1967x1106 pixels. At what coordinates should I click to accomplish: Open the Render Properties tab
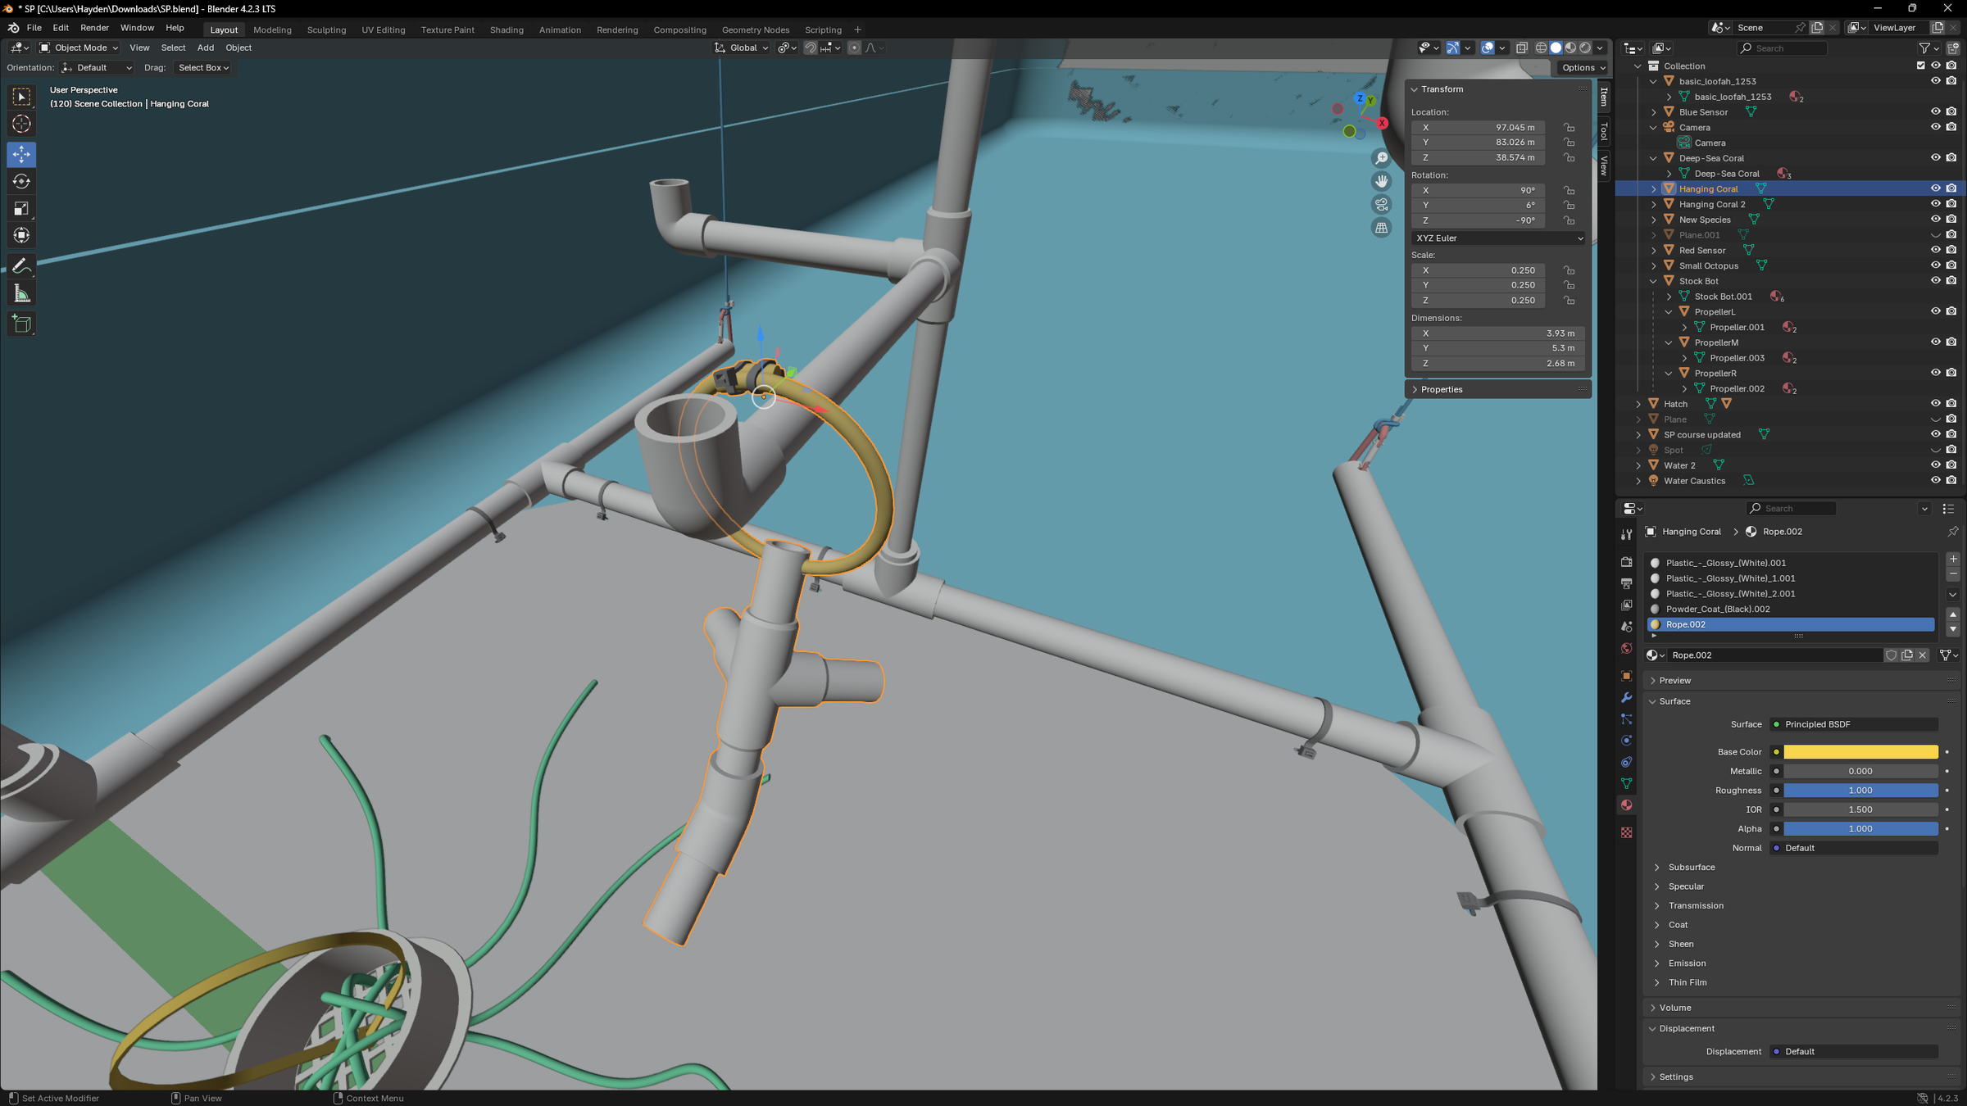pos(1626,562)
